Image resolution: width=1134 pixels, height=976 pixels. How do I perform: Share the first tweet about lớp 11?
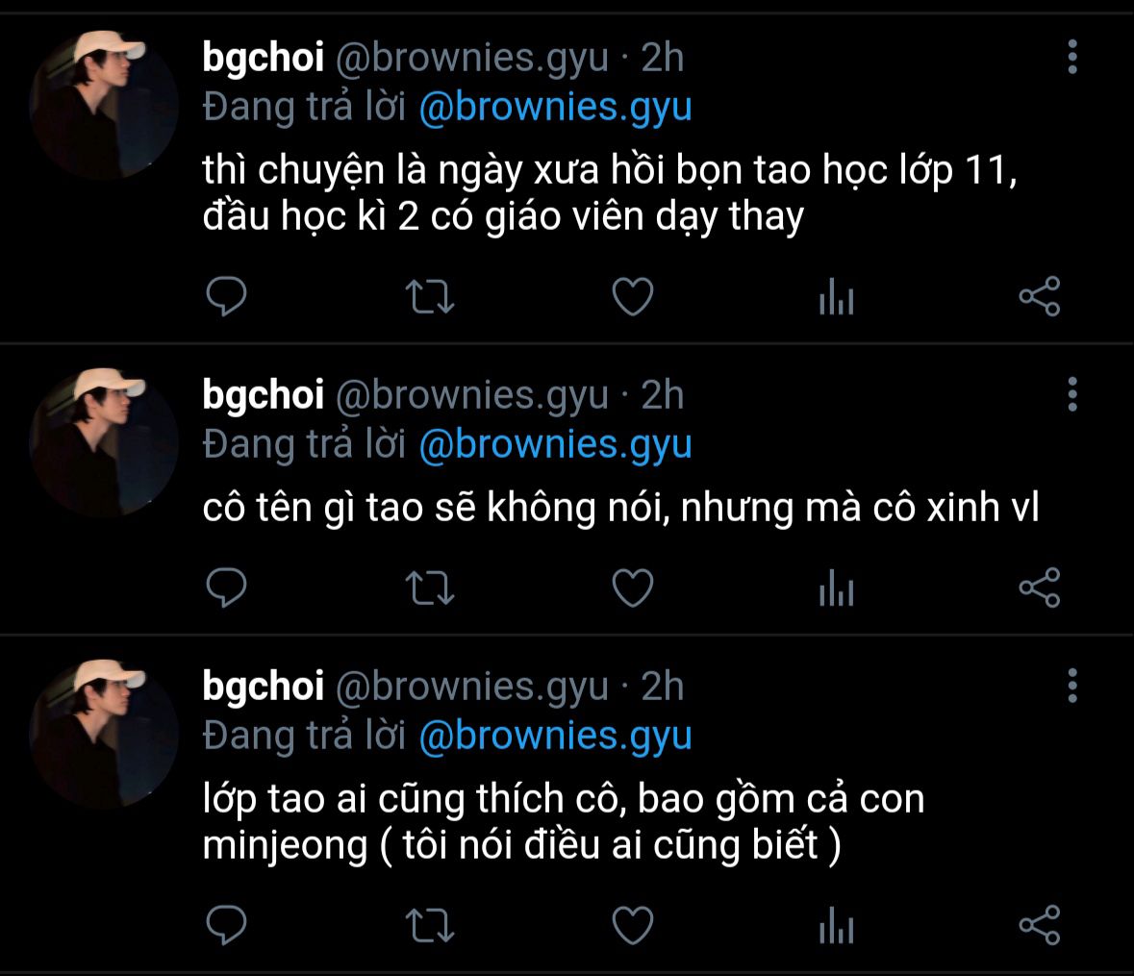[x=1040, y=296]
